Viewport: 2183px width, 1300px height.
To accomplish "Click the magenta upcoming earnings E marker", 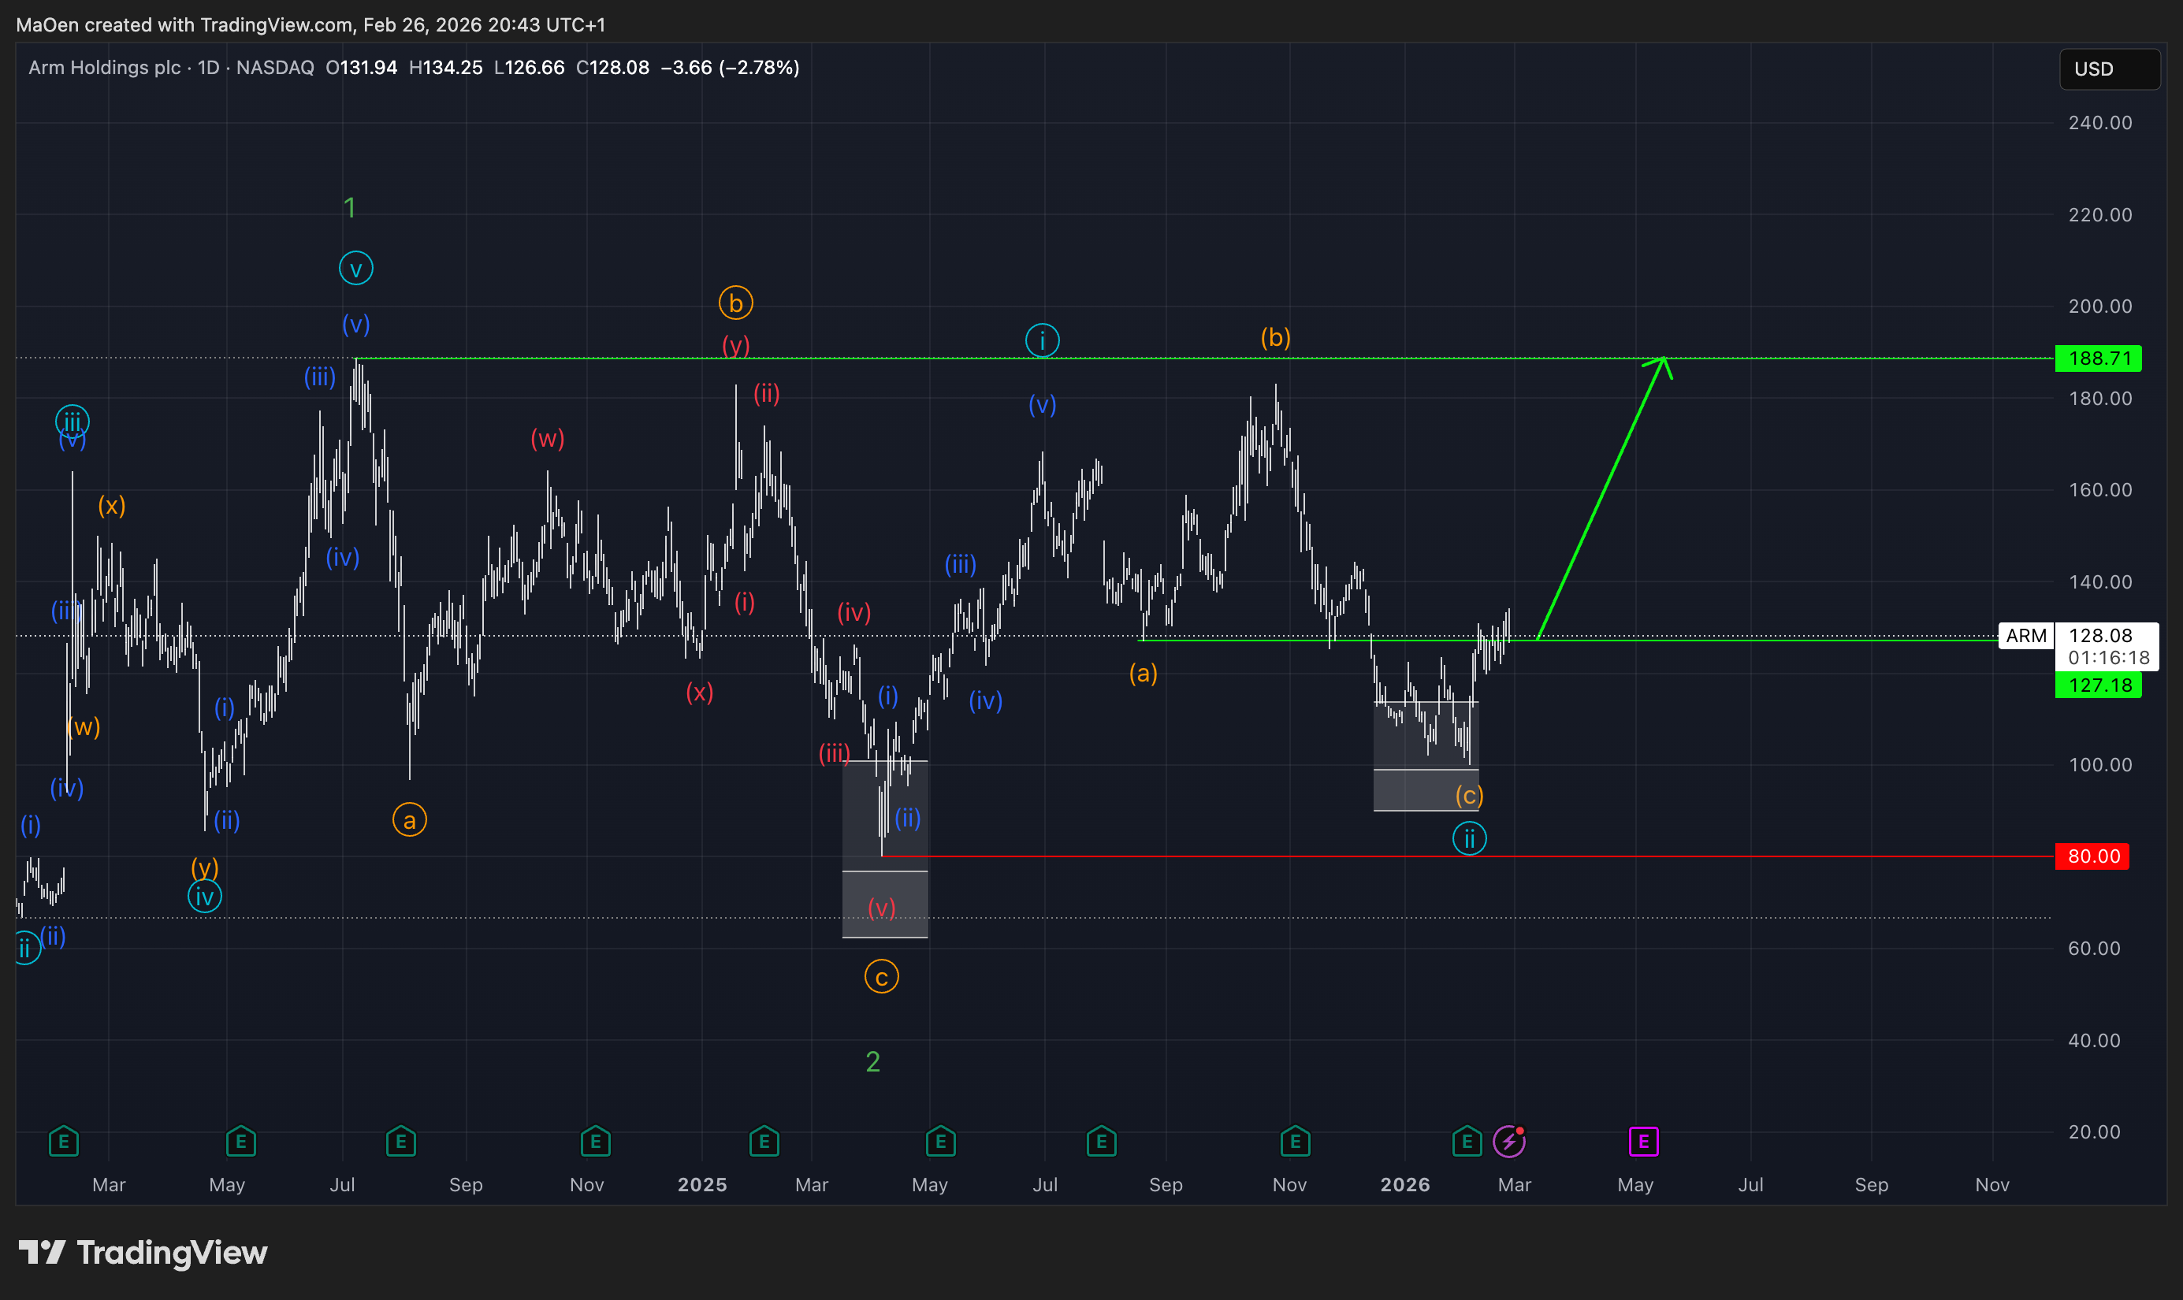I will coord(1643,1142).
